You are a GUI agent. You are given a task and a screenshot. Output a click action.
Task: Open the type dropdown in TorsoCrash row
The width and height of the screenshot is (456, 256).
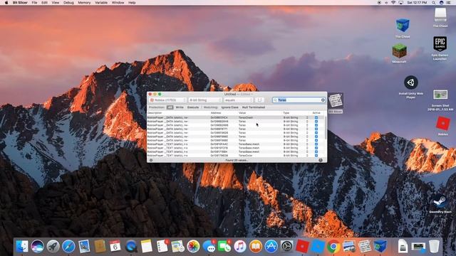pyautogui.click(x=307, y=117)
